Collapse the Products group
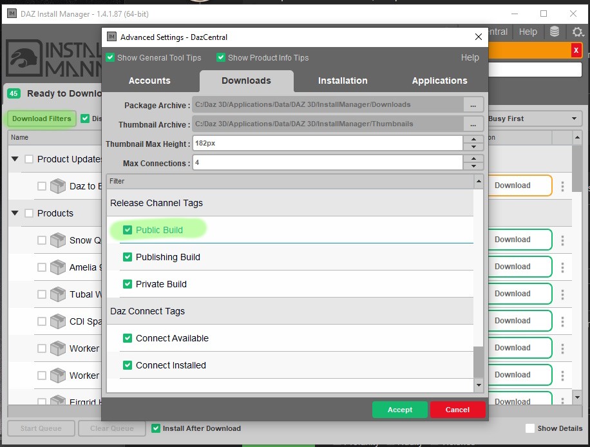 click(x=15, y=213)
